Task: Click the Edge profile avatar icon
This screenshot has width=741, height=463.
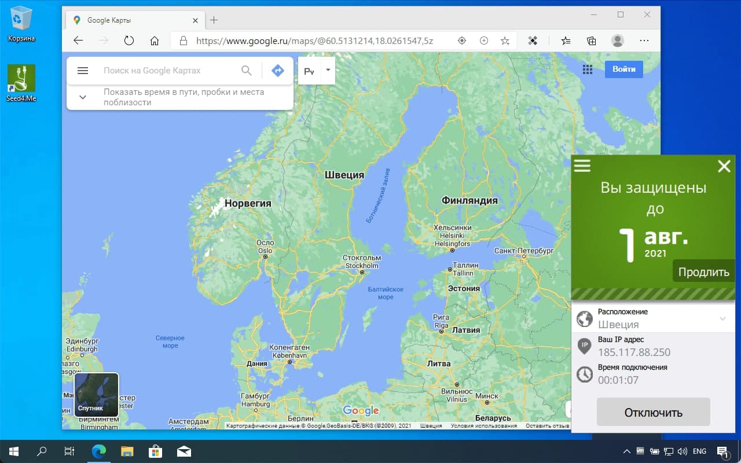Action: 618,41
